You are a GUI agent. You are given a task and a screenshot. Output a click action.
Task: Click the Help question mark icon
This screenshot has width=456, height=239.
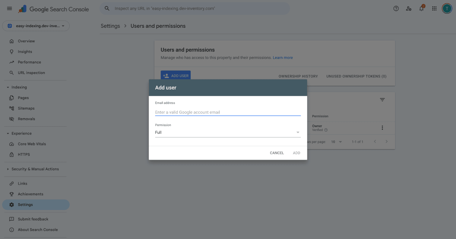[396, 9]
